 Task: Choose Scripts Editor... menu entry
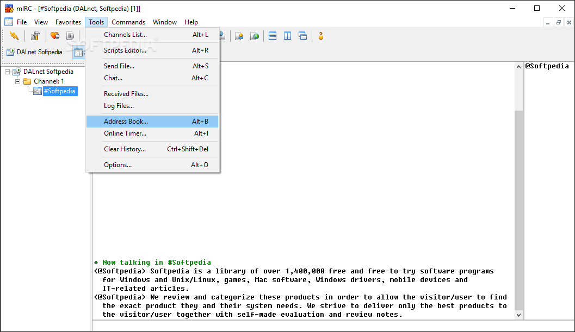(152, 50)
